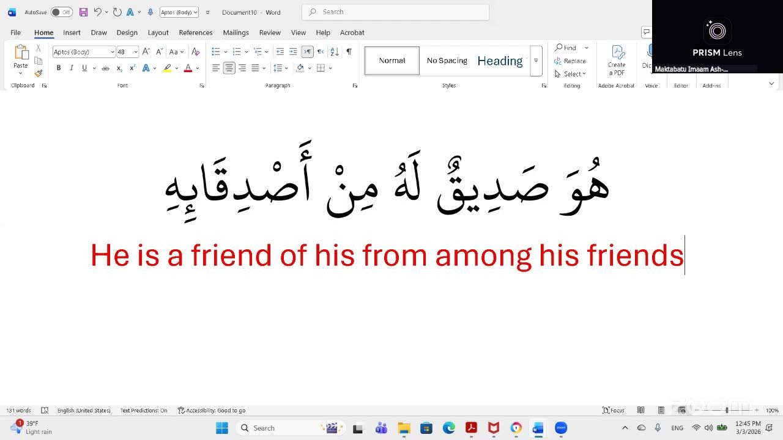Select the Format Painter brush

[38, 73]
